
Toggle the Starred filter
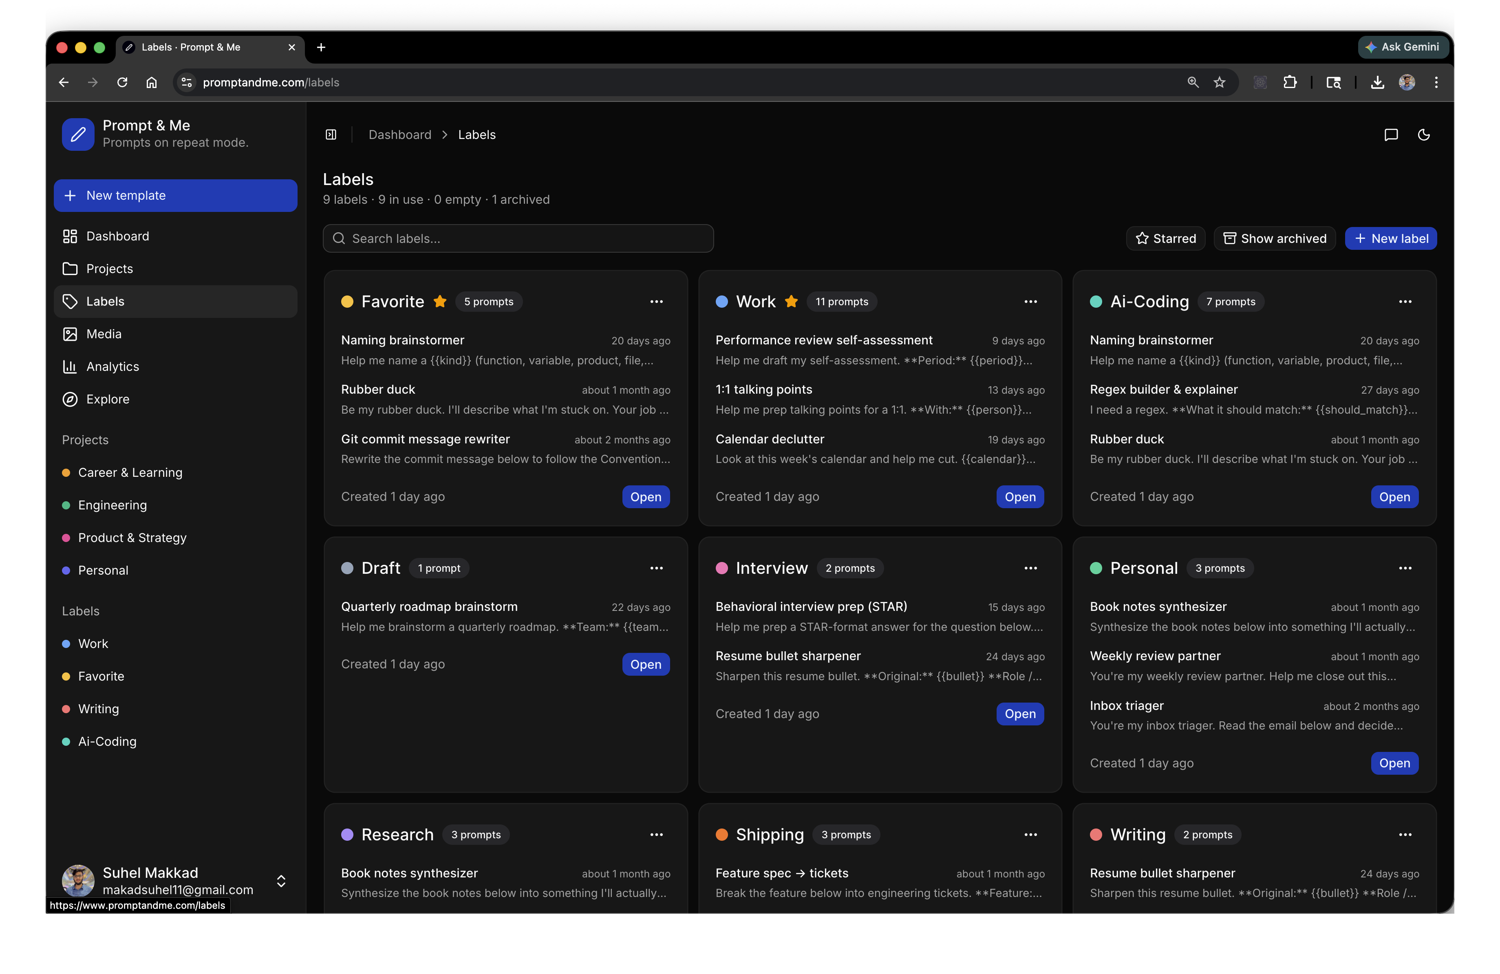tap(1165, 239)
